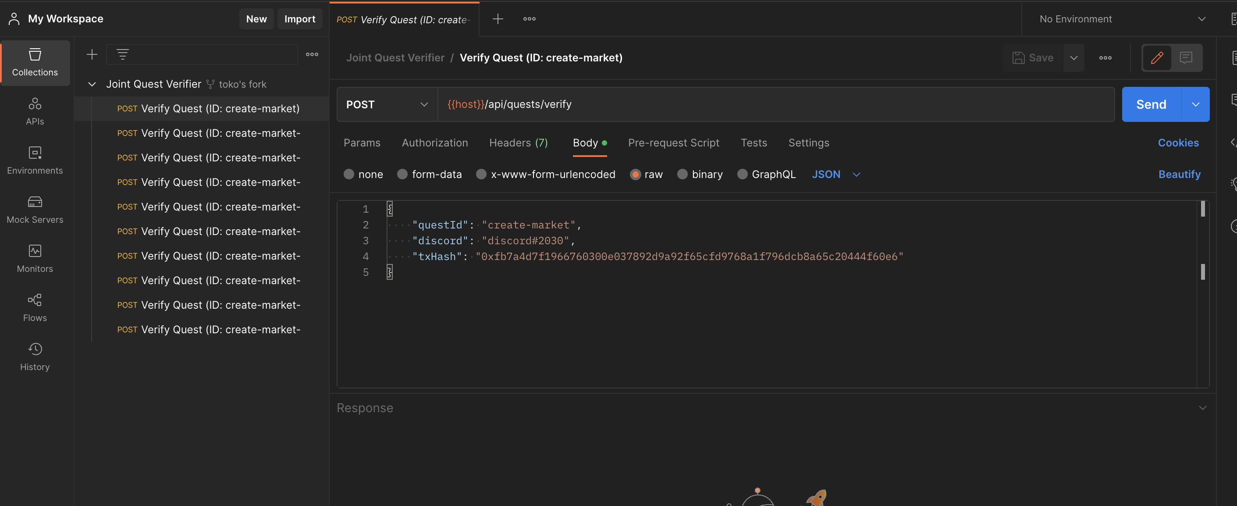This screenshot has width=1237, height=506.
Task: Collapse the Joint Quest Verifier collection
Action: click(92, 84)
